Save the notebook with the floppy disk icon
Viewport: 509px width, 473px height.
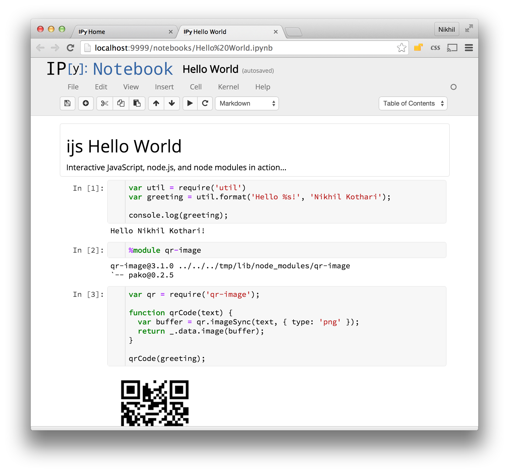point(67,103)
